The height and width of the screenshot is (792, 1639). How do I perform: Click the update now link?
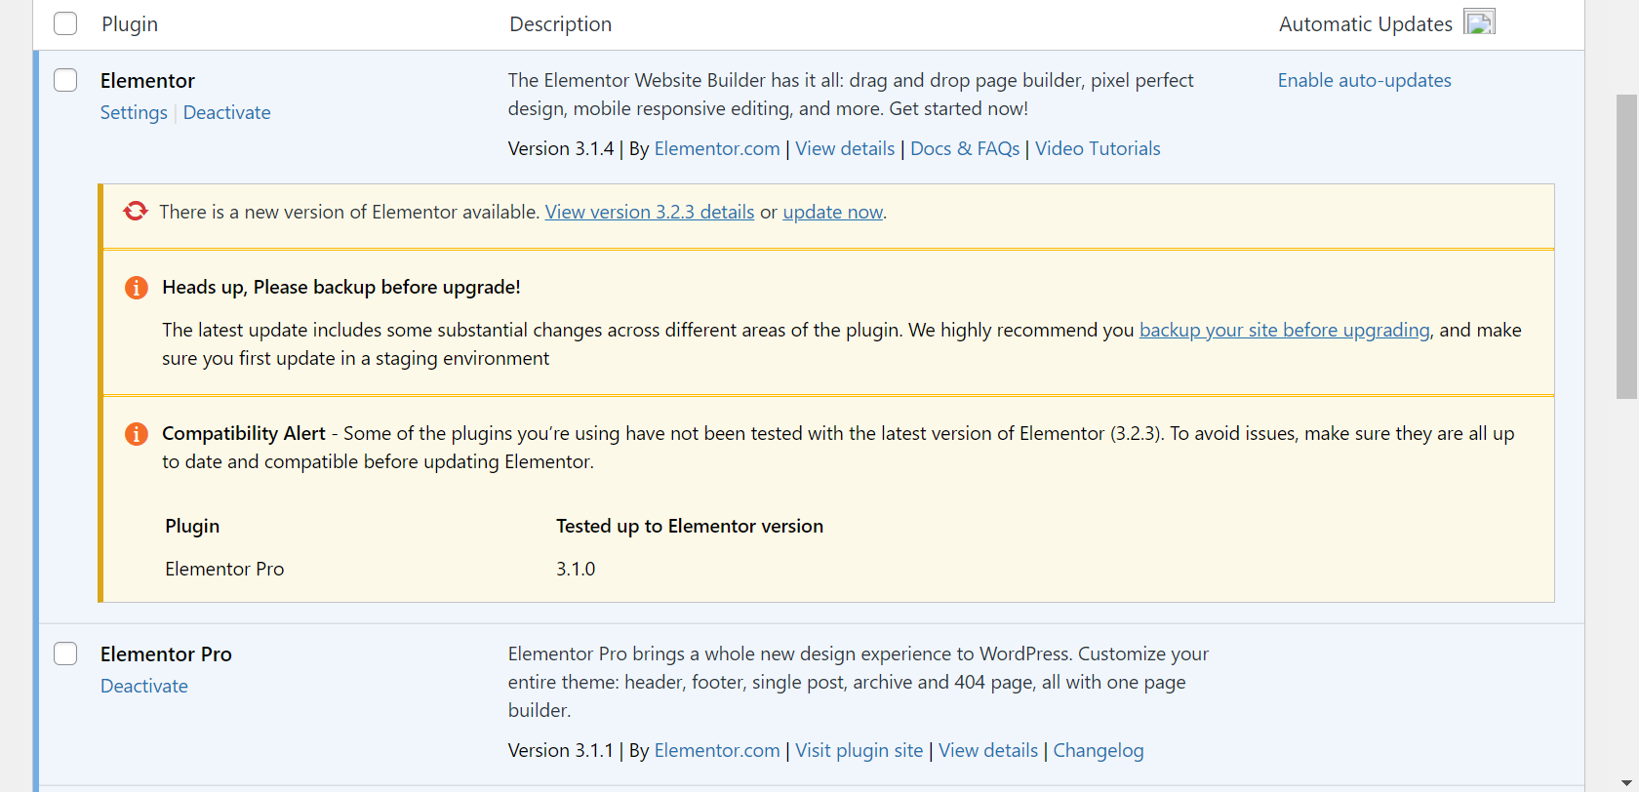pos(832,212)
